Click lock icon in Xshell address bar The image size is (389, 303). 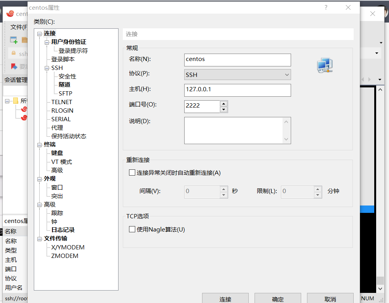[14, 53]
